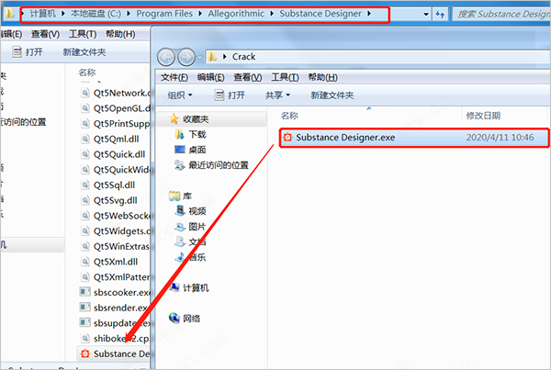Open 文件(F) menu in Crack window
The height and width of the screenshot is (370, 551).
pos(174,77)
